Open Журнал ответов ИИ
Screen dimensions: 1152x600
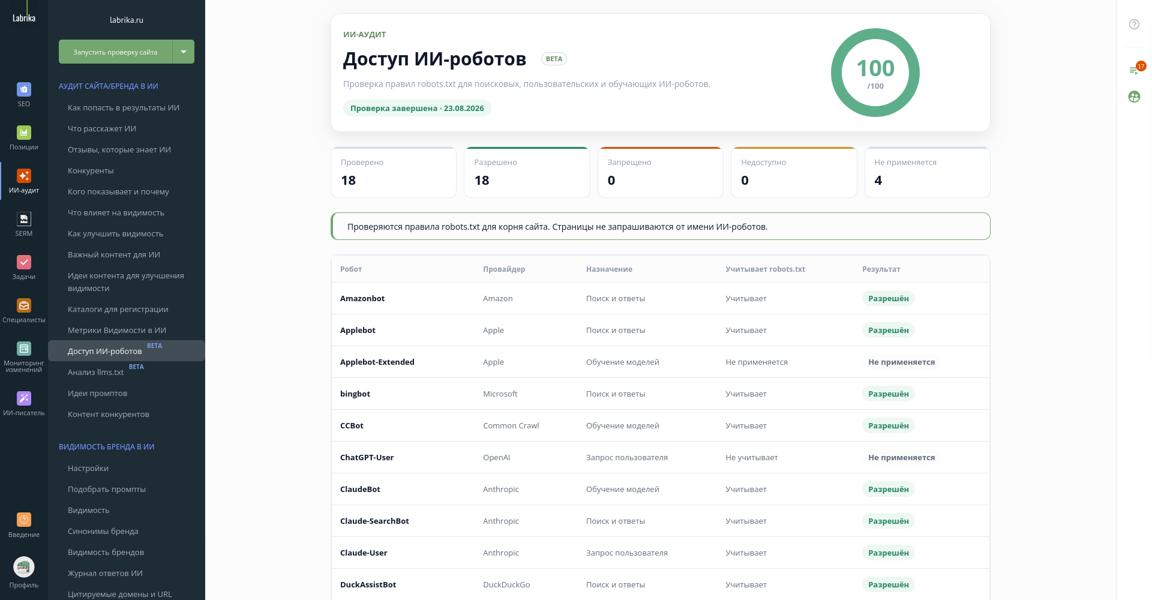click(x=105, y=574)
